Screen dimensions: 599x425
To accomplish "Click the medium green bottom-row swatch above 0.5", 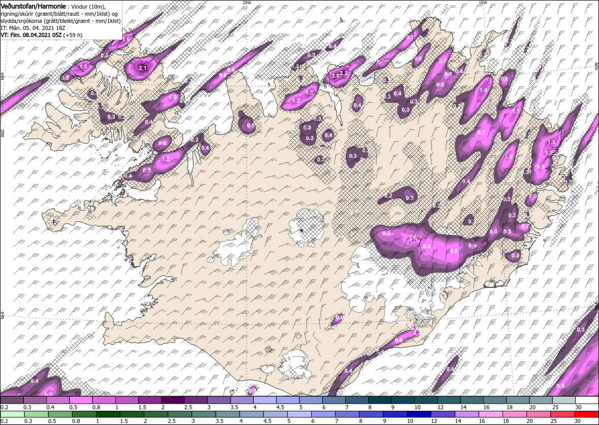I will (60, 414).
